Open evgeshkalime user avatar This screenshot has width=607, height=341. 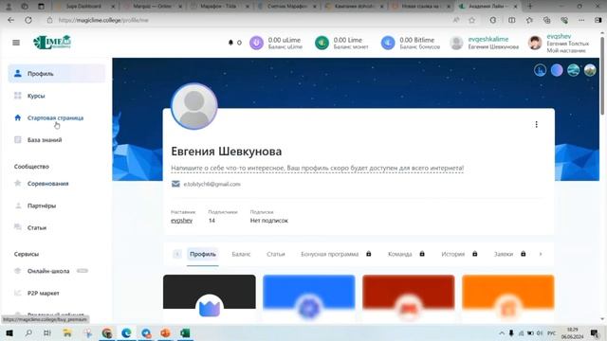click(x=456, y=43)
